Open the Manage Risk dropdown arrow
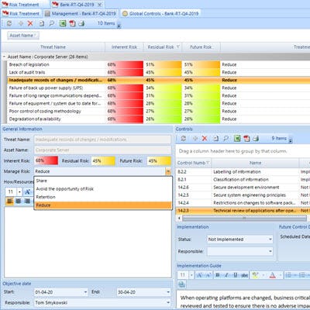This screenshot has height=310, width=310. point(168,171)
